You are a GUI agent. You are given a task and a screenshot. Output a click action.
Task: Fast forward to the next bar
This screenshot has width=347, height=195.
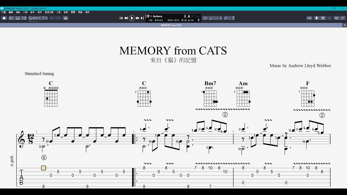pos(137,18)
